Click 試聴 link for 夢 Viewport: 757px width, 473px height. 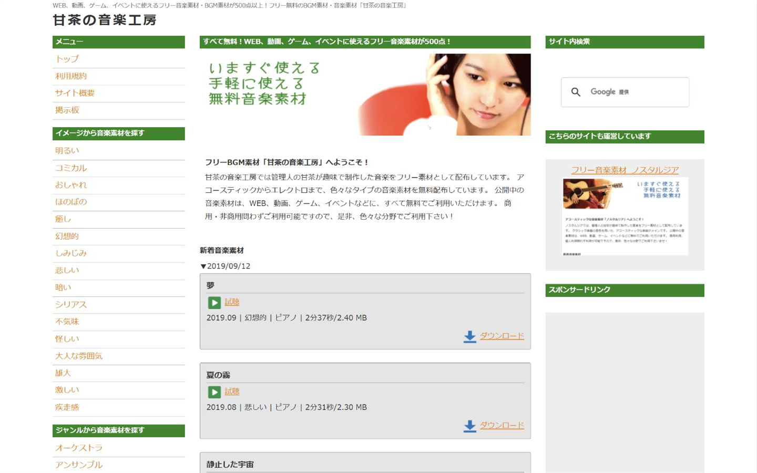[x=232, y=302]
